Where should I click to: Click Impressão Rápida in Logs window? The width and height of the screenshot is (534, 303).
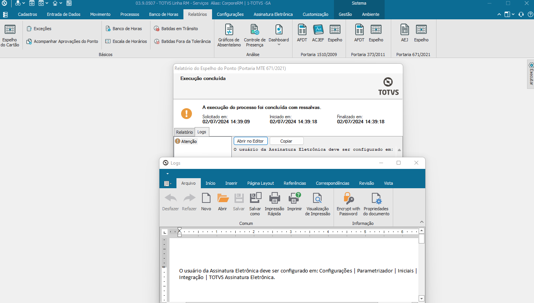tap(274, 204)
